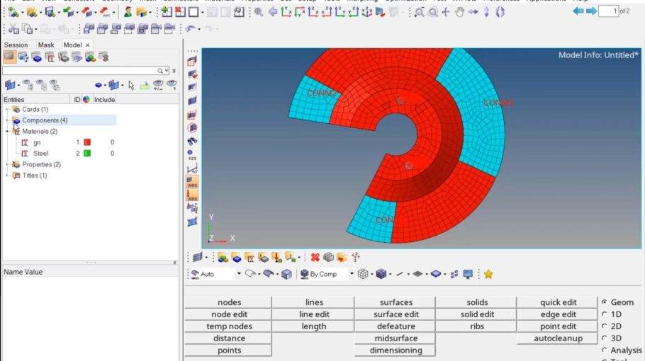Click the dynamic rotate icon

coord(500,12)
